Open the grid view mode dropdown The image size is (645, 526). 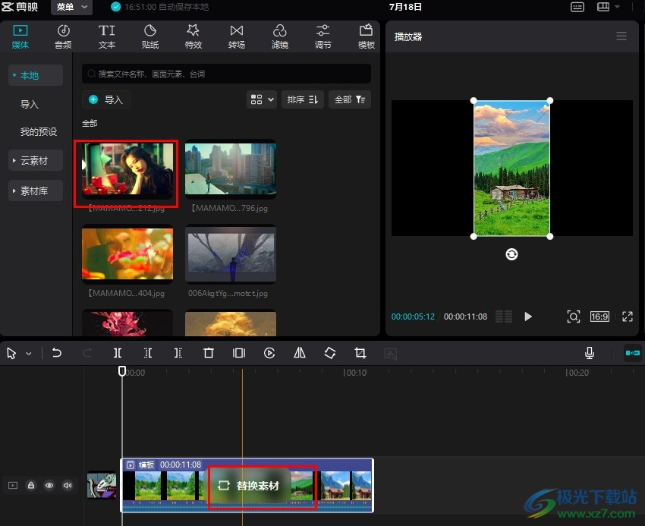[x=262, y=99]
